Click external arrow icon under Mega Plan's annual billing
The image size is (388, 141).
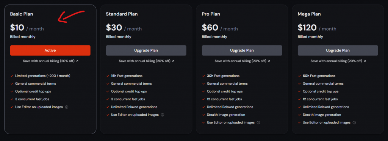(x=365, y=61)
